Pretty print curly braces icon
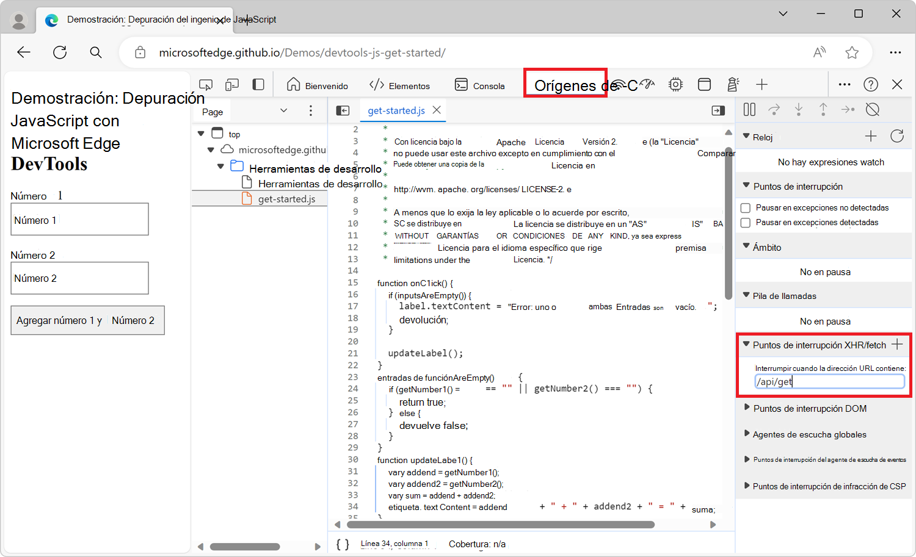 pyautogui.click(x=343, y=544)
